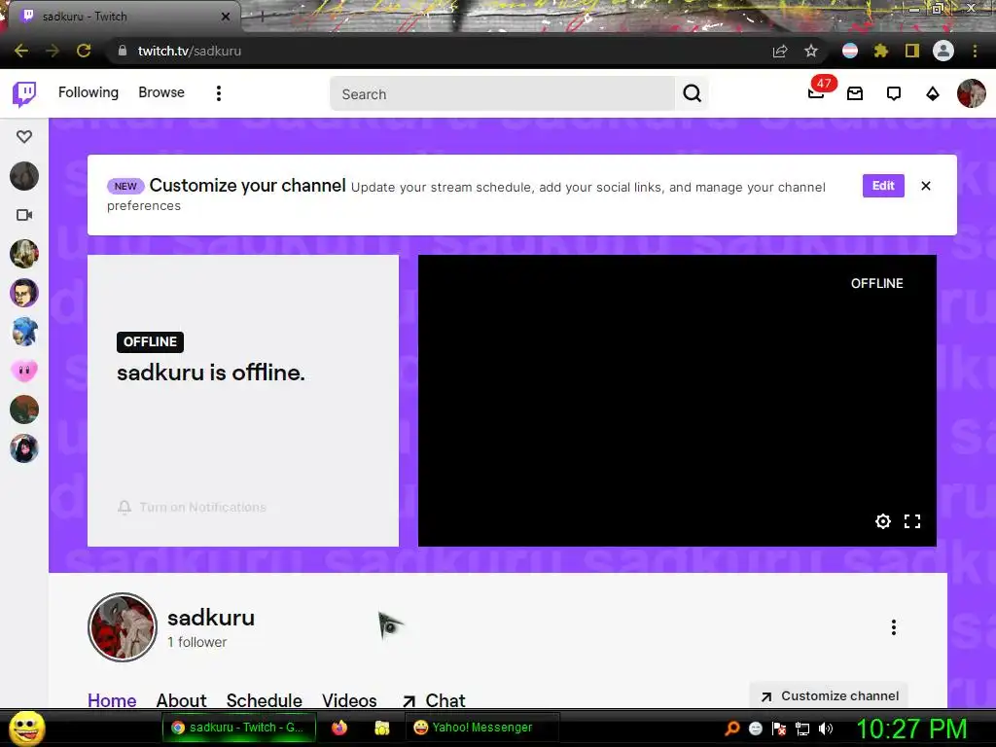Open the browser extensions puzzle icon

pos(880,51)
